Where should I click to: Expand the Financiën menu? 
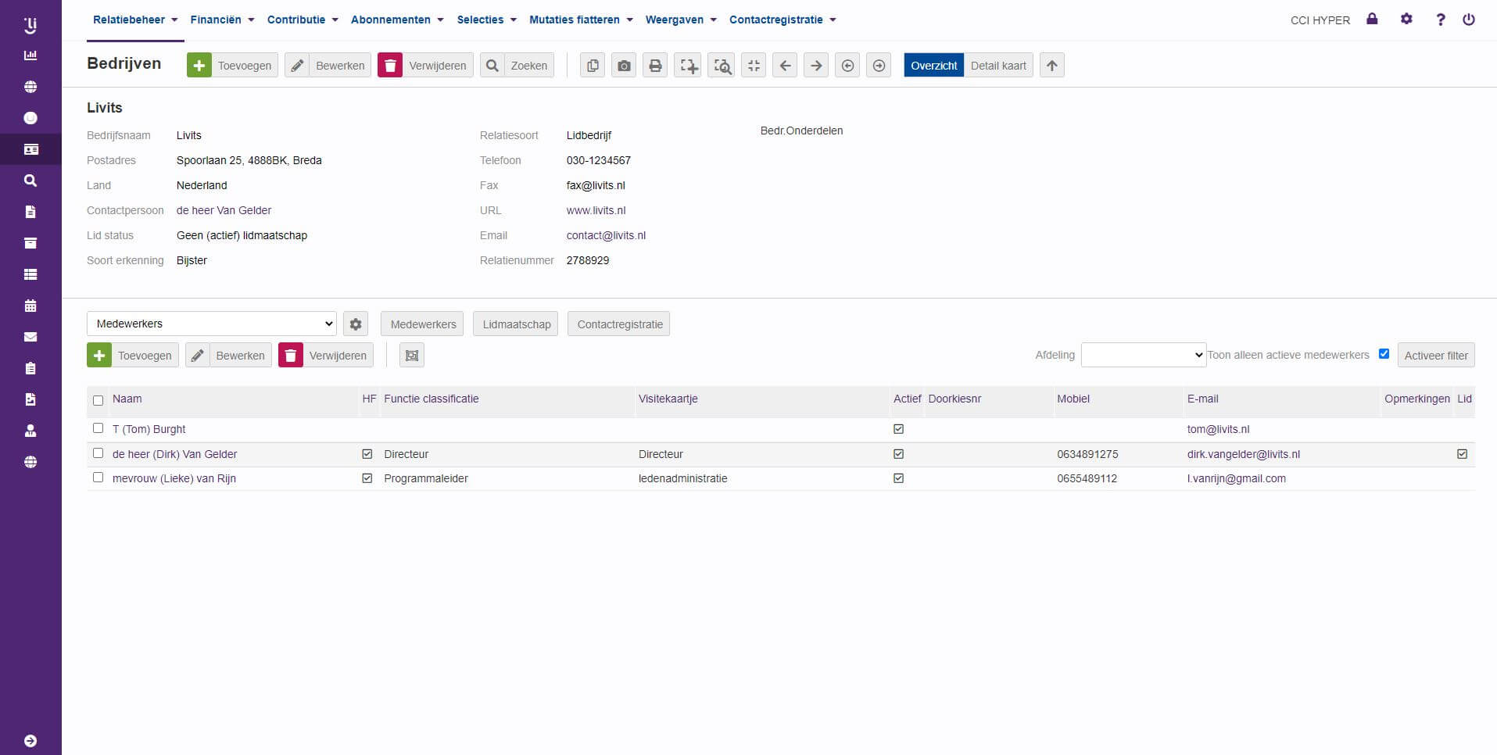(223, 20)
